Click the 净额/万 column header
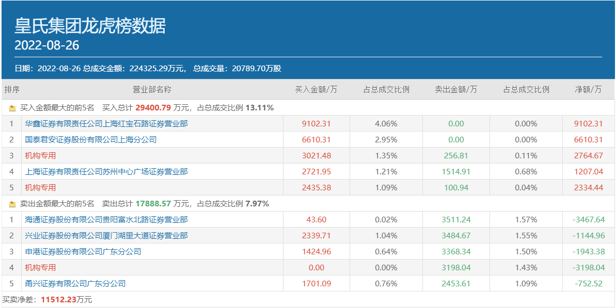 coord(588,89)
